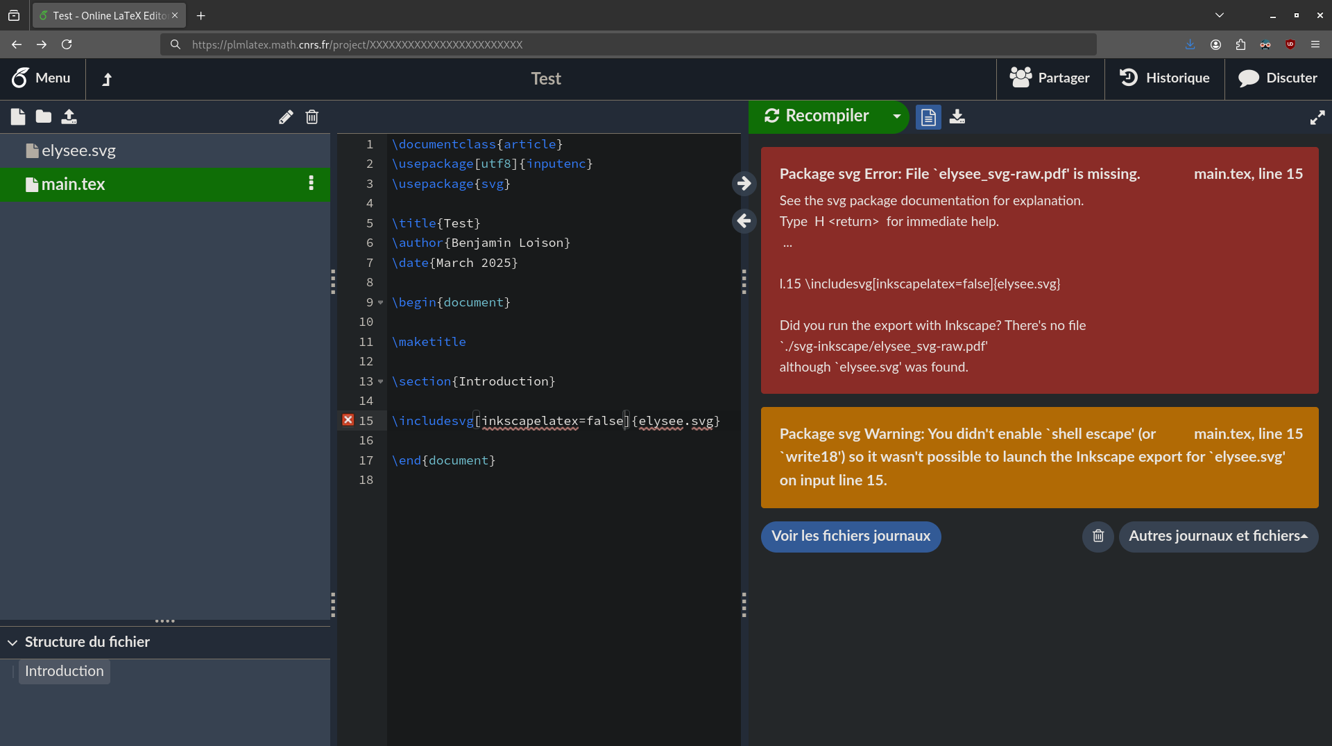Collapse the Structure du fichier panel
Screen dimensions: 1332x746
pos(12,643)
